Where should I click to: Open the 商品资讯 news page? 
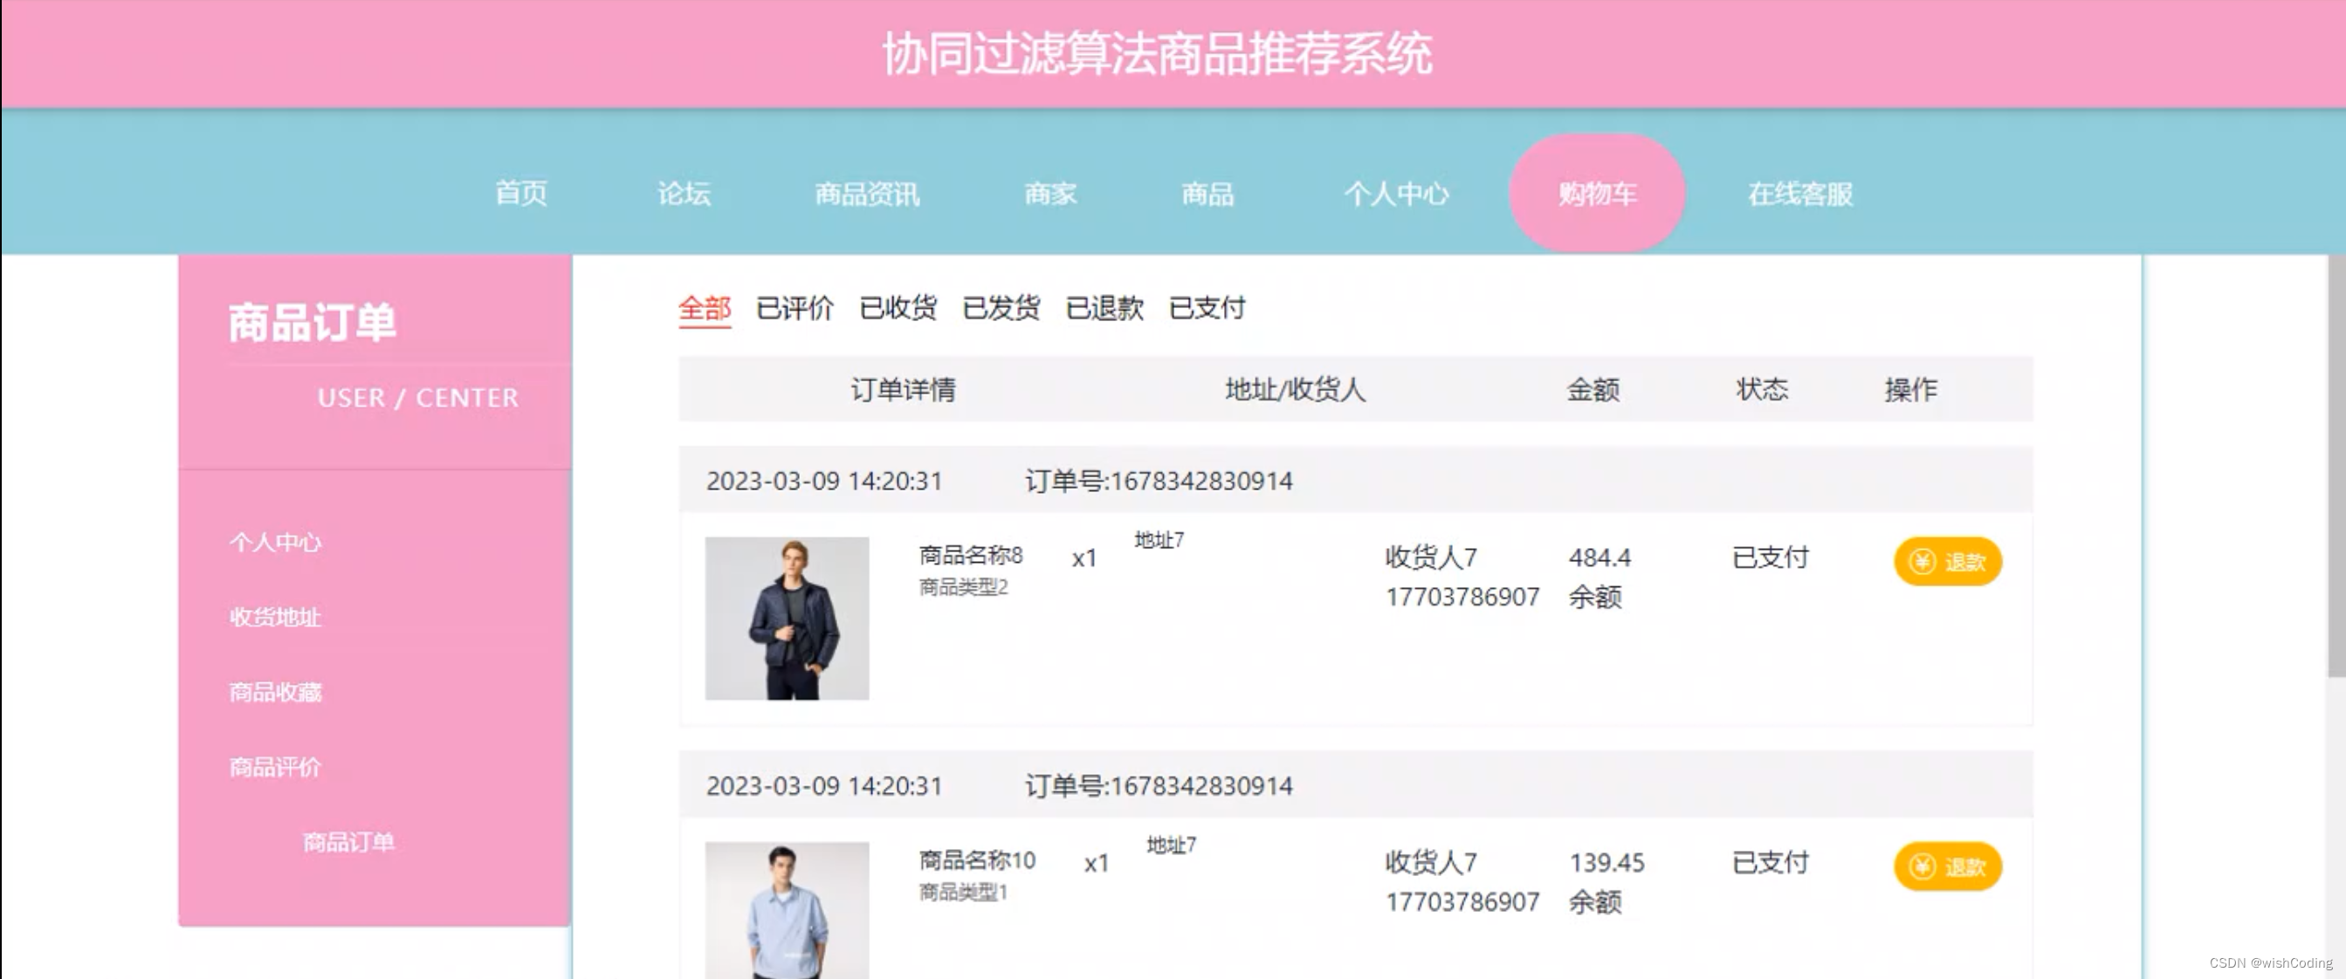coord(867,193)
